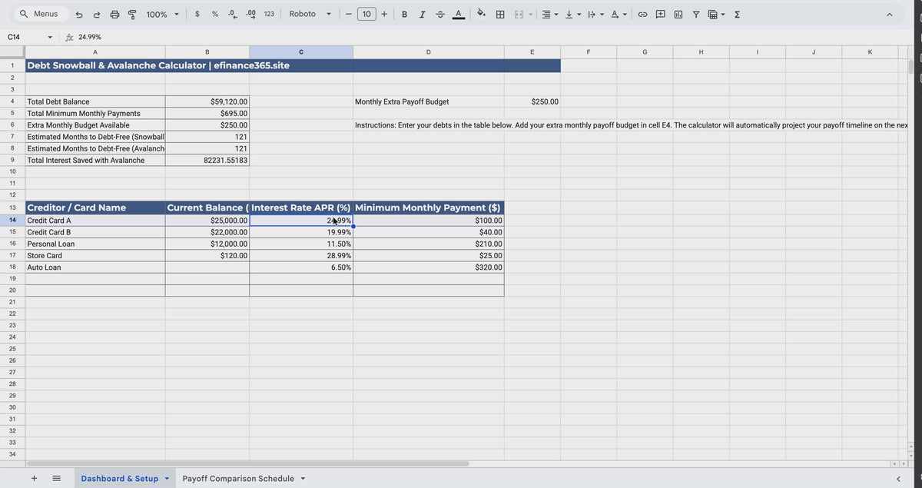This screenshot has height=488, width=922.
Task: Select the Auto Loan cell
Action: 95,267
